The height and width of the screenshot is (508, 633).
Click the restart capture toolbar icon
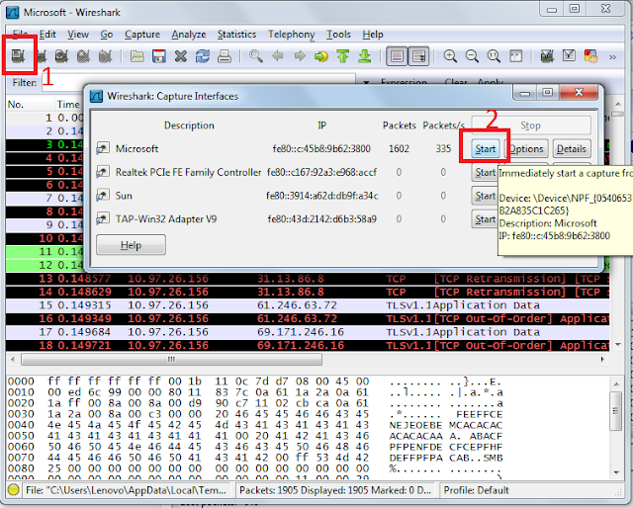pyautogui.click(x=105, y=56)
